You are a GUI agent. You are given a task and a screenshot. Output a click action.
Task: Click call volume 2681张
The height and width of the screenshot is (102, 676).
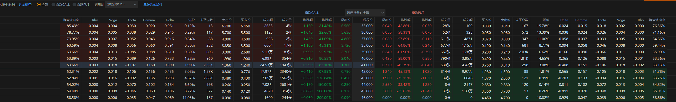pos(286,85)
